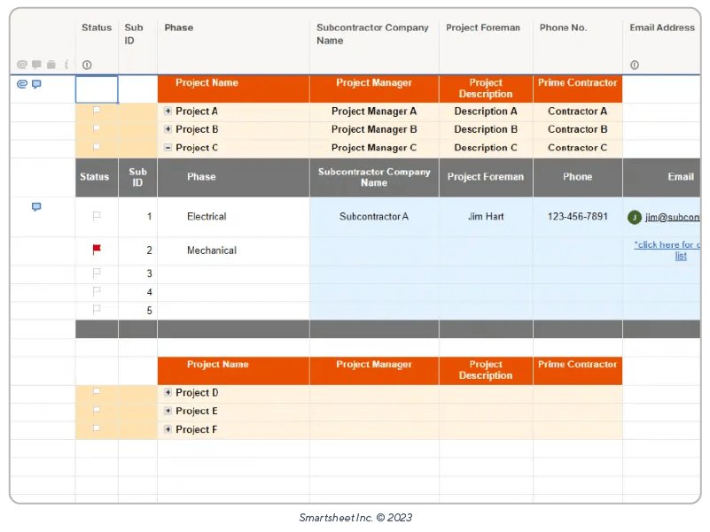Collapse the Project C row
This screenshot has width=710, height=532.
168,148
